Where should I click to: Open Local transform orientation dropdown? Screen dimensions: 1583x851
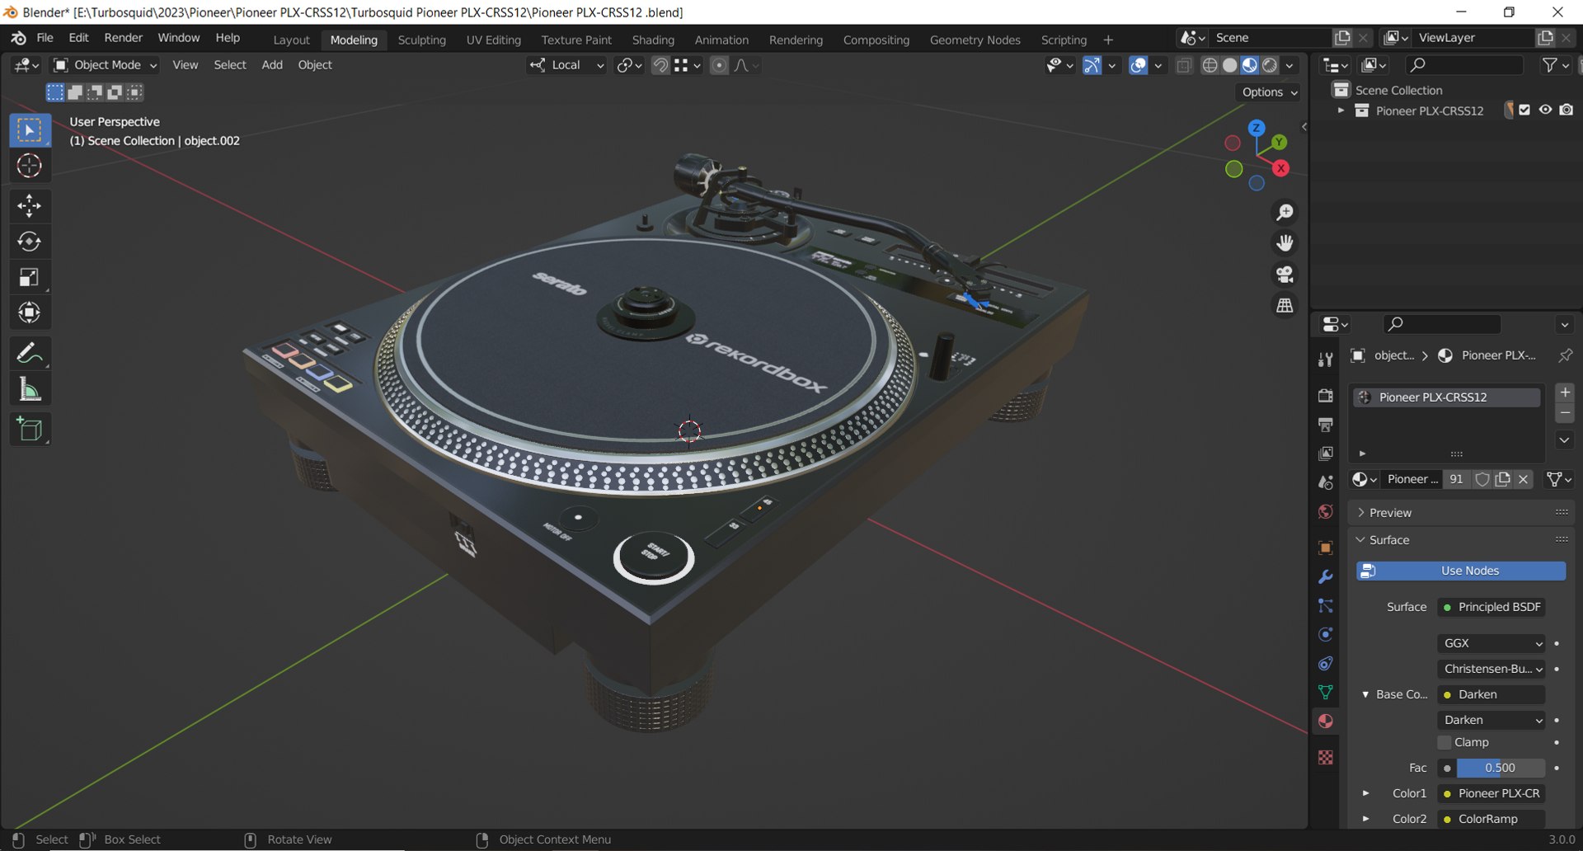tap(567, 65)
